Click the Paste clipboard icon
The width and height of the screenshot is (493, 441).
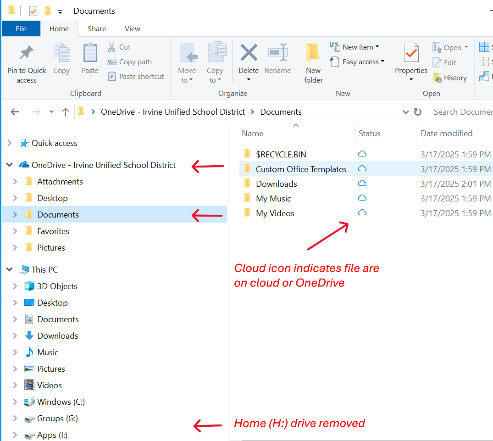coord(90,52)
